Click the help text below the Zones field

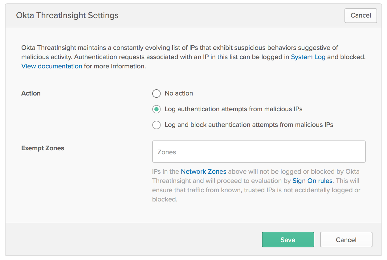[256, 190]
